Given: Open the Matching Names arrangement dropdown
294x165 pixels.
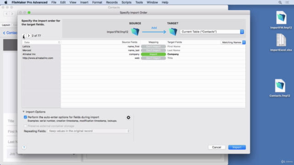Looking at the screenshot, I should point(233,42).
